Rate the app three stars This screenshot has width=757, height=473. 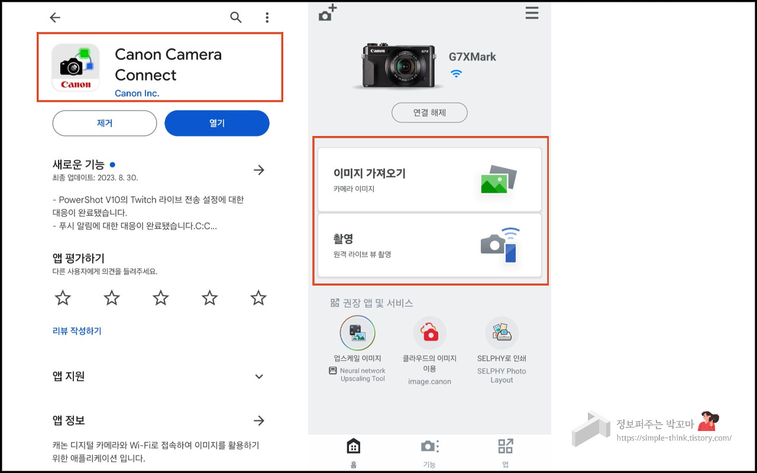161,297
